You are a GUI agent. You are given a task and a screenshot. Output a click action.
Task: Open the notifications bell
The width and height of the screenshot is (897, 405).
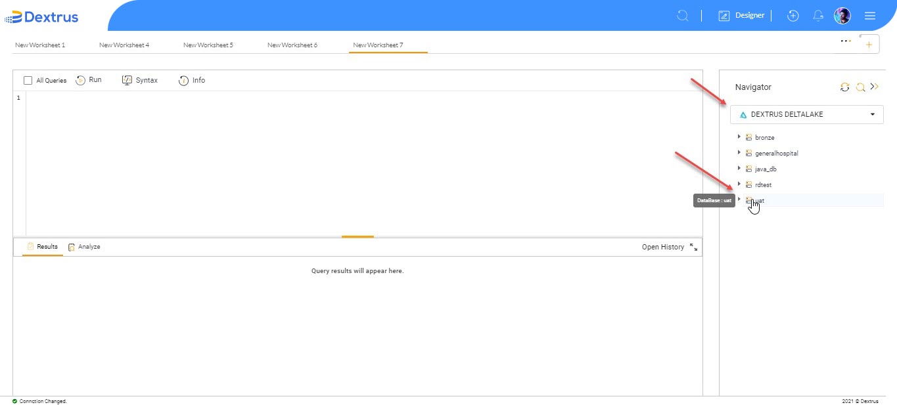(818, 16)
